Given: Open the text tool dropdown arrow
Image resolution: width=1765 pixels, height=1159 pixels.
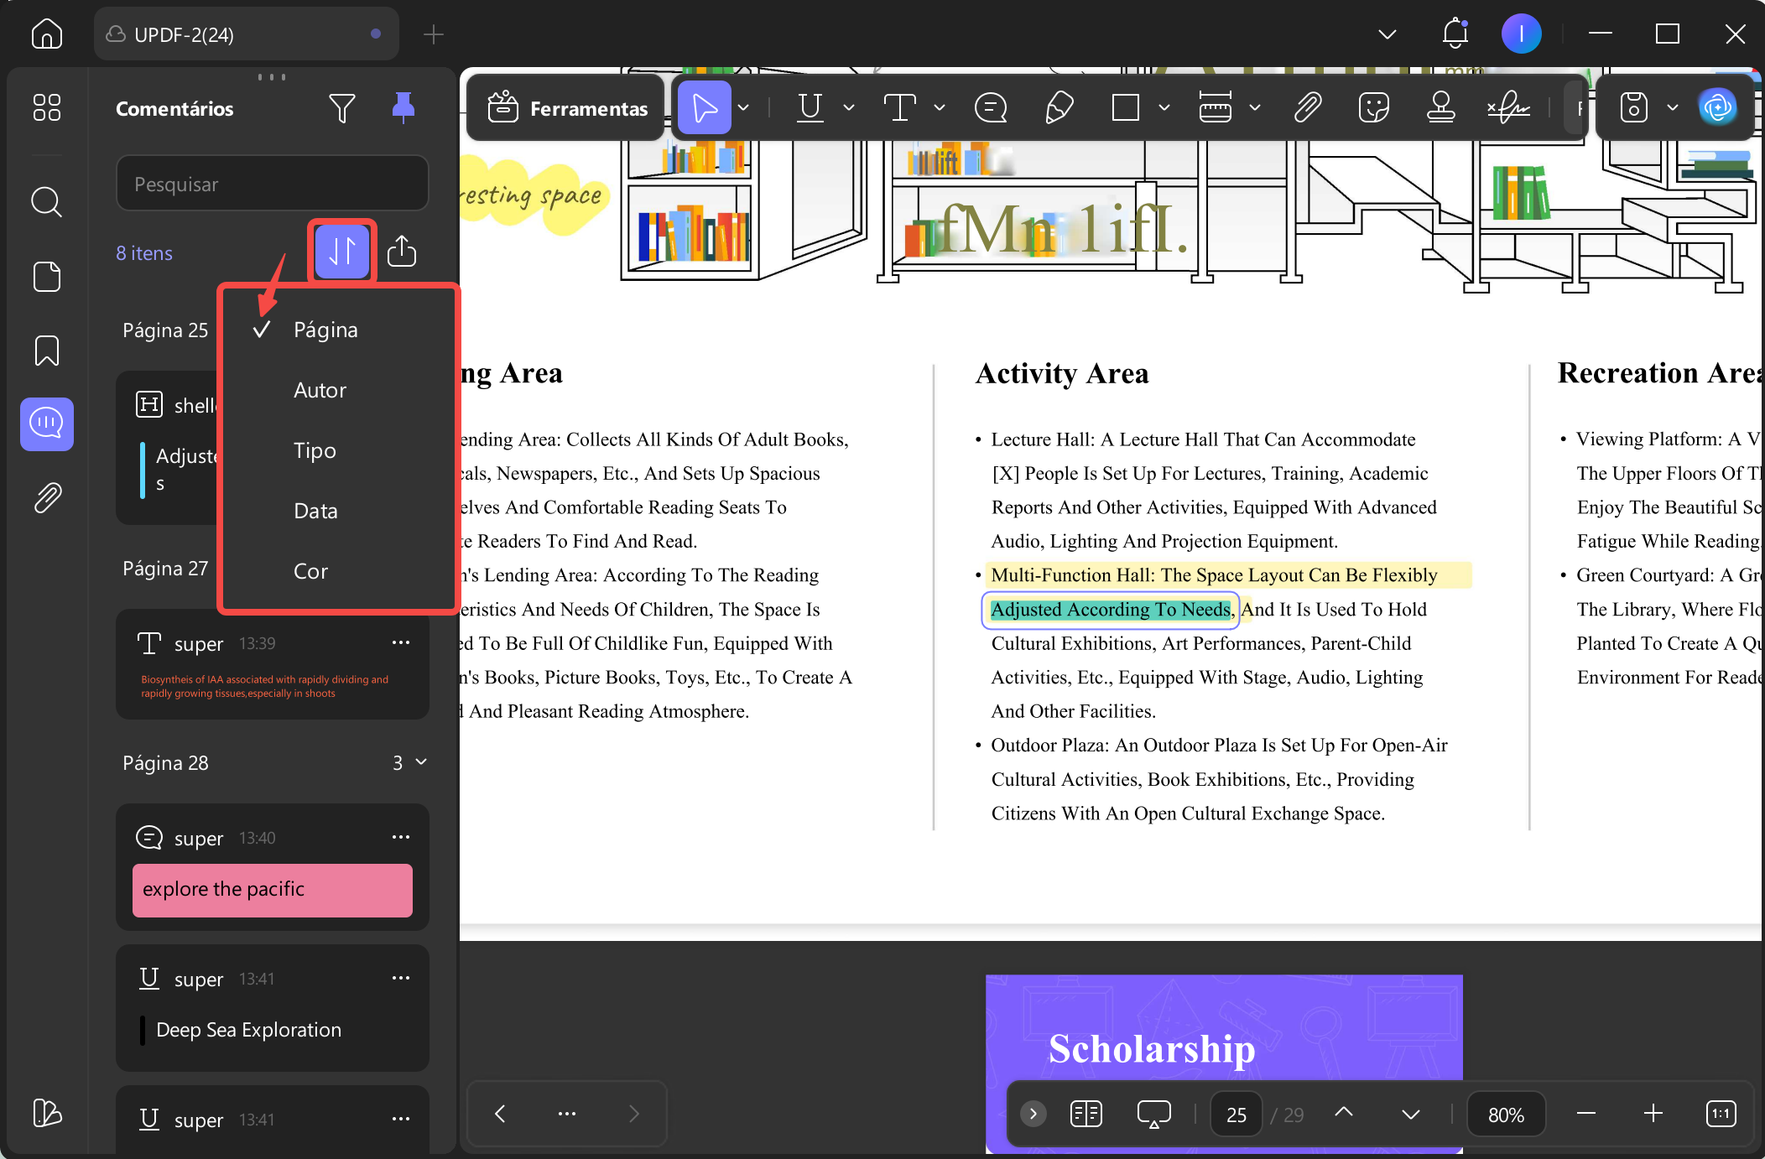Looking at the screenshot, I should coord(940,107).
